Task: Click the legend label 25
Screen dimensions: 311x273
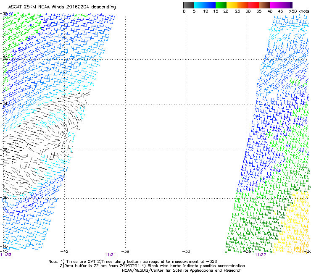Action: pyautogui.click(x=237, y=11)
